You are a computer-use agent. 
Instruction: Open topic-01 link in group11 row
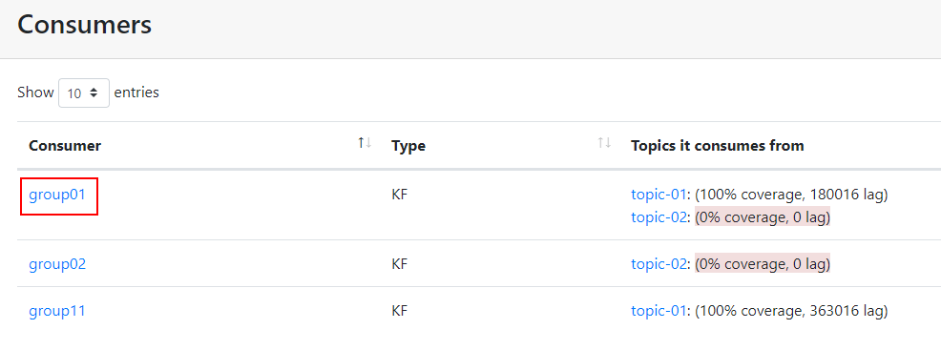(659, 311)
